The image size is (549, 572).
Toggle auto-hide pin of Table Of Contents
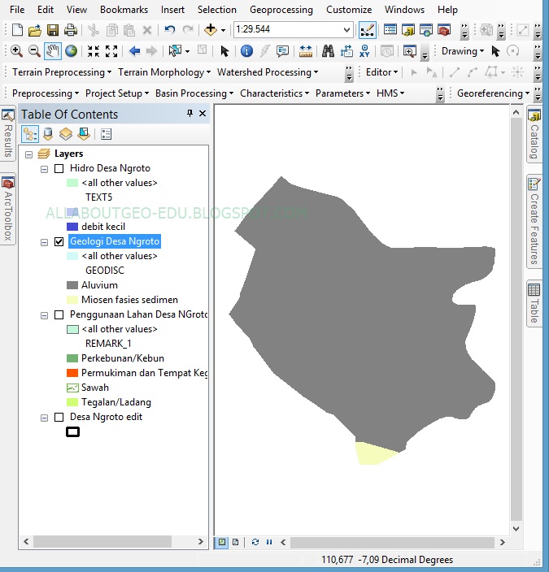pos(190,114)
